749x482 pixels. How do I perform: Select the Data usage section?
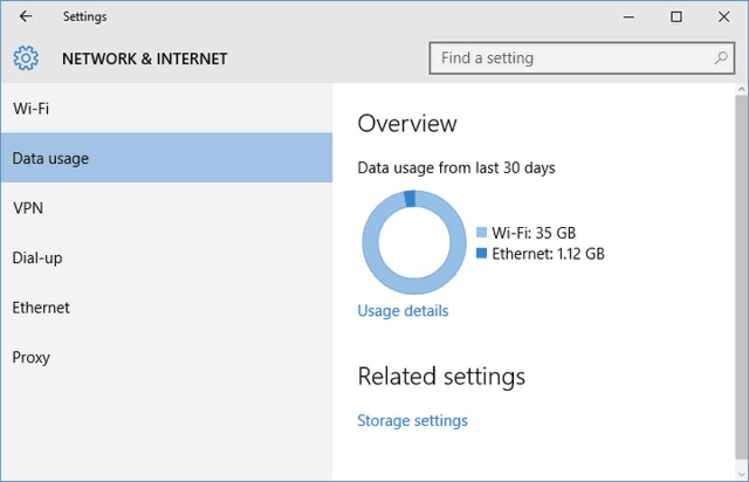(x=49, y=158)
